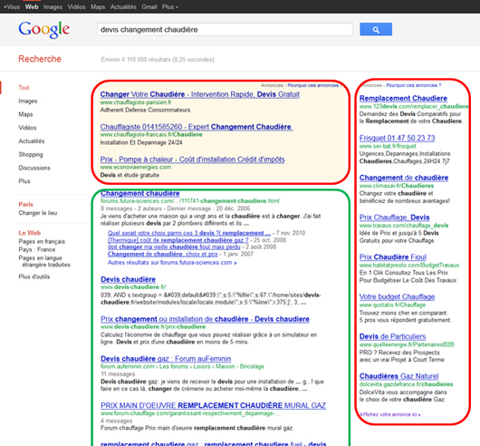
Task: Select 'Pages en langue étrangère traduites'
Action: coord(44,261)
